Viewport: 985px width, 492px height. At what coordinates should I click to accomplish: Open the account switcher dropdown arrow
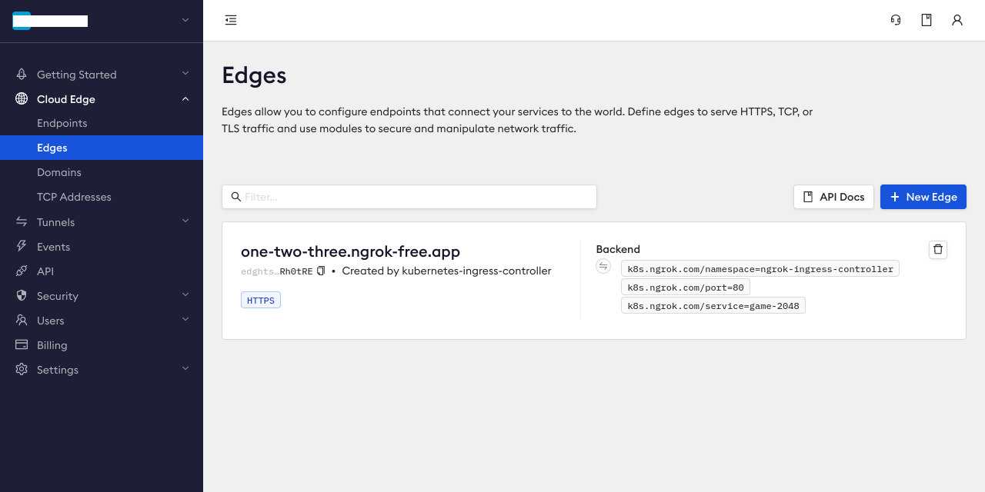click(185, 21)
